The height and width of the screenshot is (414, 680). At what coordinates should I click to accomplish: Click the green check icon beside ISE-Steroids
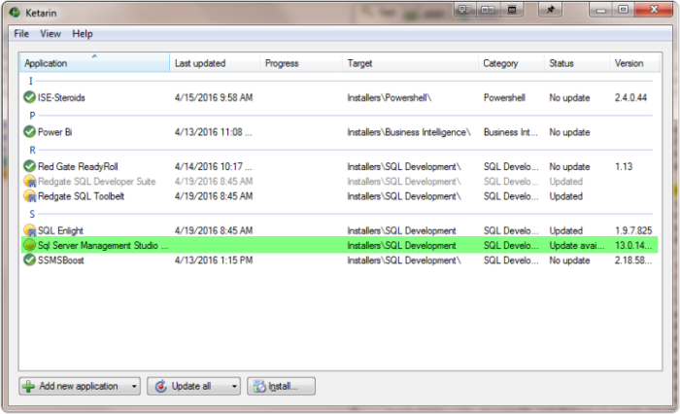click(x=29, y=98)
